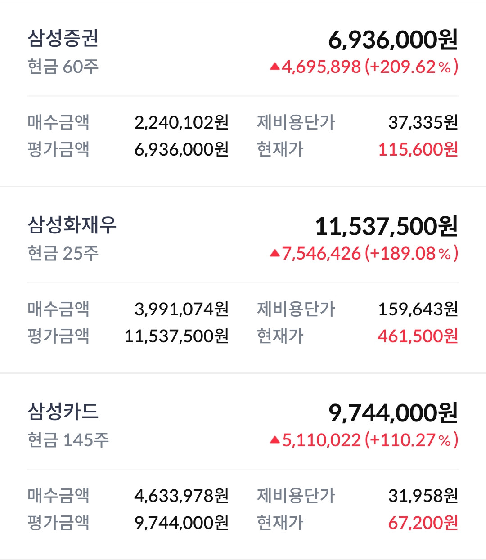The image size is (486, 560).
Task: Click the 4,633,978원 purchase amount
Action: coord(181,496)
